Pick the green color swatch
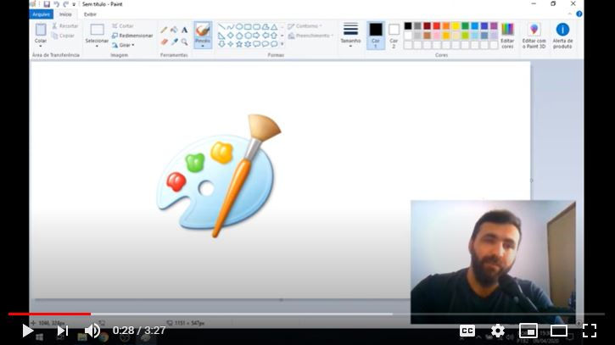615x345 pixels. click(465, 26)
